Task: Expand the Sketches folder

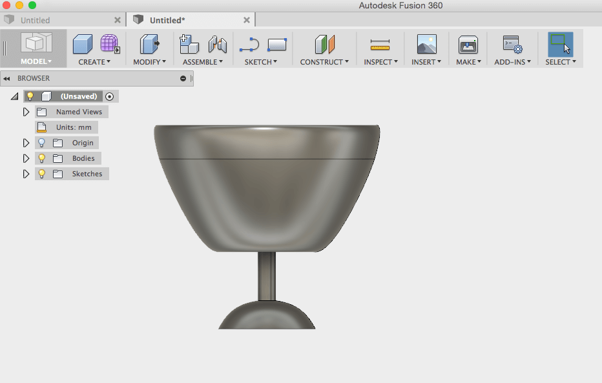Action: click(x=26, y=174)
